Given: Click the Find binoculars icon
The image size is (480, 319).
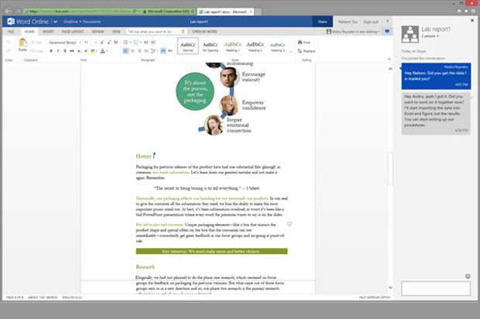Looking at the screenshot, I should coord(300,42).
